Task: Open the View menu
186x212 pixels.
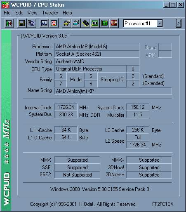Action: click(33, 13)
